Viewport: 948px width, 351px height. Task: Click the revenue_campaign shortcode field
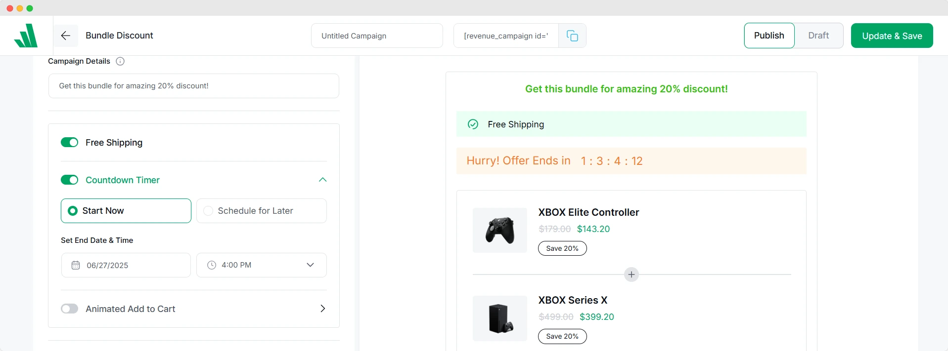[x=506, y=36]
